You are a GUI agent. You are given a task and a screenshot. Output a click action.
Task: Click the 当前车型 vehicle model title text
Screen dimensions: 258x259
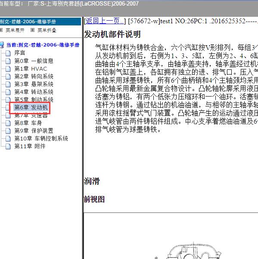(x=69, y=3)
